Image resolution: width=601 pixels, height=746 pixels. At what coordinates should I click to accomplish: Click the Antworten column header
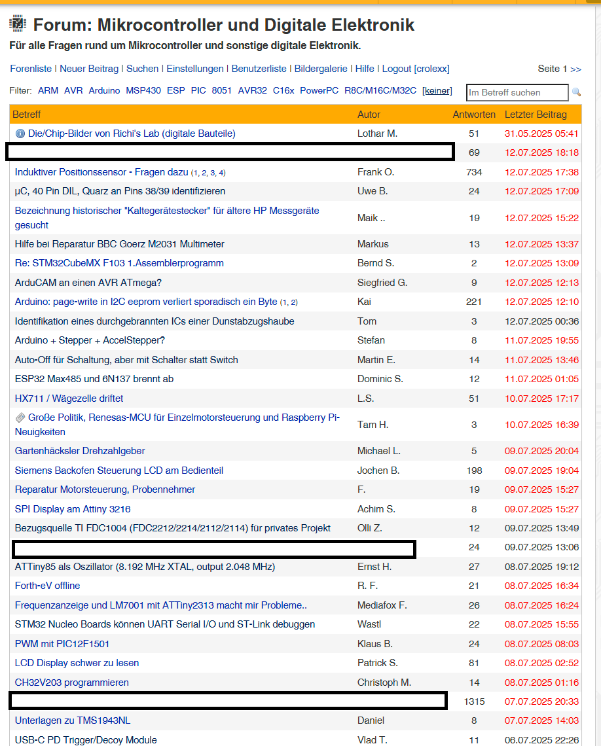pyautogui.click(x=474, y=114)
